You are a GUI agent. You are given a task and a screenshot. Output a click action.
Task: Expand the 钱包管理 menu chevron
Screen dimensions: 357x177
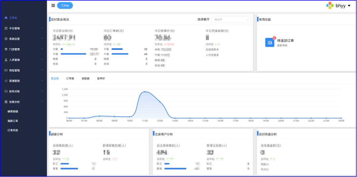pyautogui.click(x=42, y=70)
